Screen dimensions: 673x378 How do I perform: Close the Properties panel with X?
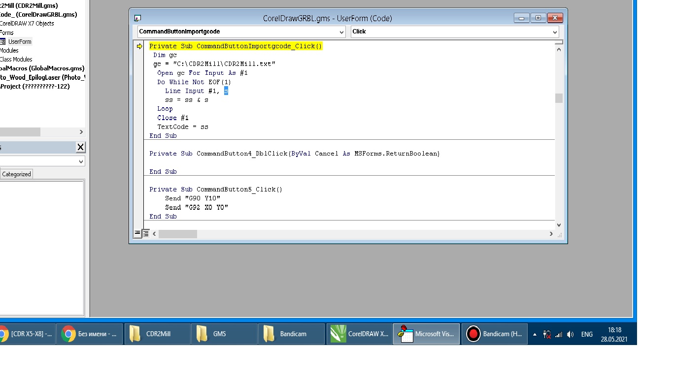(80, 147)
